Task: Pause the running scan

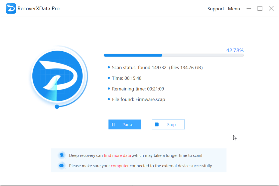Action: 125,124
